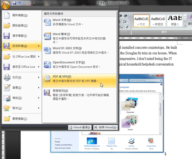Click the Screen Saver link in embedded image

(151, 146)
